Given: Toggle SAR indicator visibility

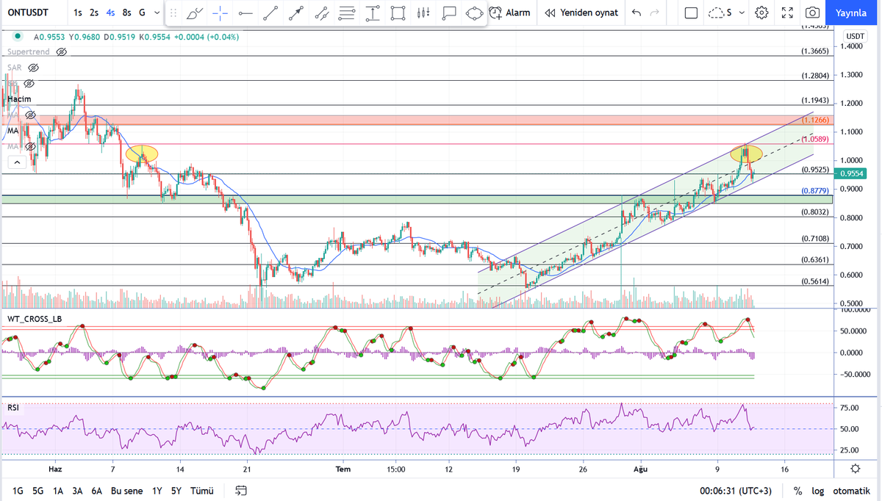Looking at the screenshot, I should [33, 68].
